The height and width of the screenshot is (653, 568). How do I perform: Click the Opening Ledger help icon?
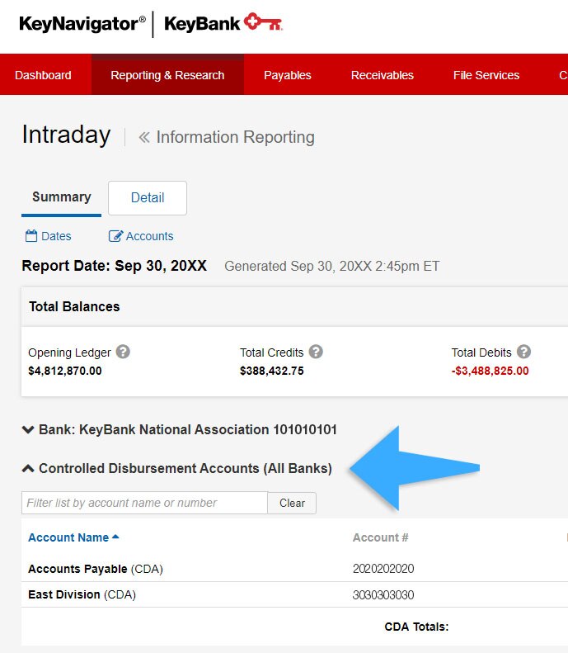coord(123,352)
